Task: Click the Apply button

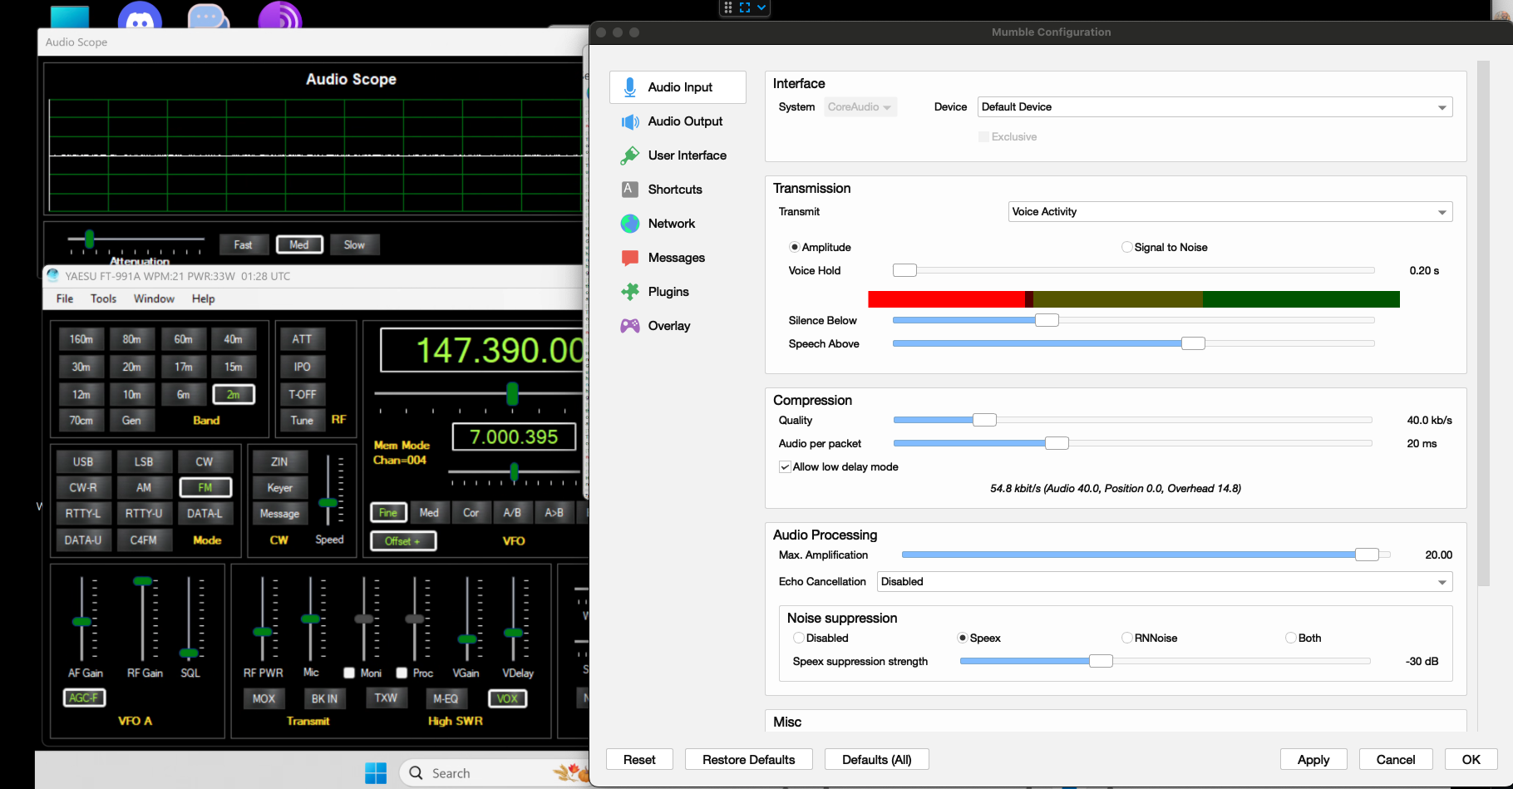Action: tap(1313, 759)
